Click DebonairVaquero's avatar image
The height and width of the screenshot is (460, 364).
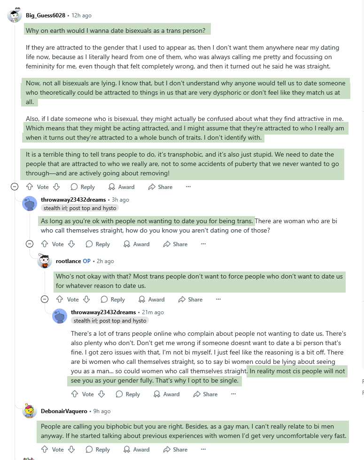coord(30,411)
